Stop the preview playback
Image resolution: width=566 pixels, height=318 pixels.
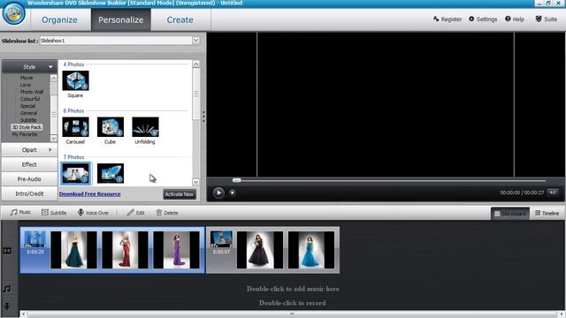tap(232, 193)
